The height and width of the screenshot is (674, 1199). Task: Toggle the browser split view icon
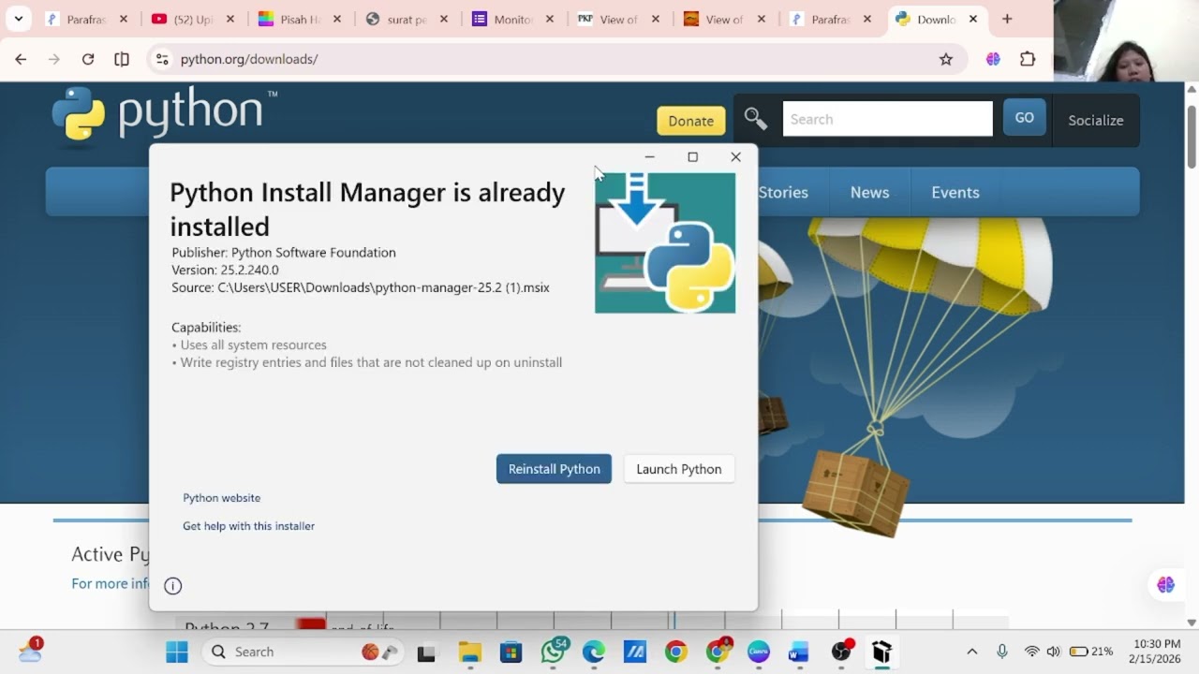coord(122,59)
